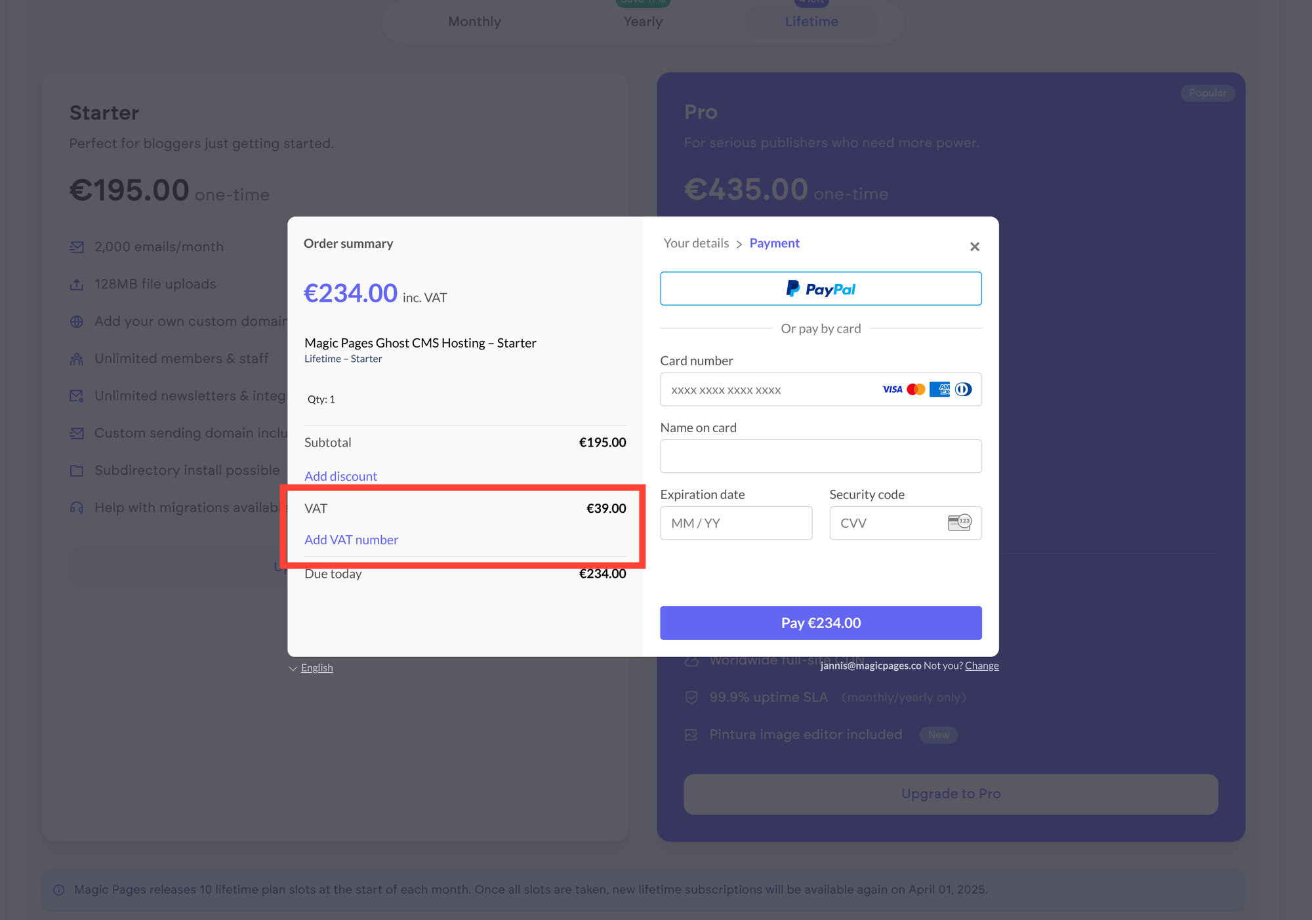Click the CVV card hint icon
The image size is (1312, 920).
pos(959,523)
